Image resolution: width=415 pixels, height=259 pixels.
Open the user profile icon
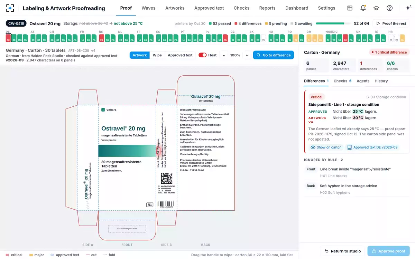pyautogui.click(x=389, y=8)
